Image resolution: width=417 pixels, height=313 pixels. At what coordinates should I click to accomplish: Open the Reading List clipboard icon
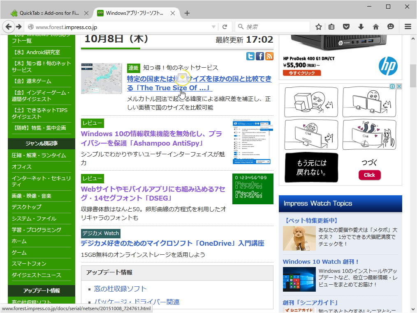[331, 26]
